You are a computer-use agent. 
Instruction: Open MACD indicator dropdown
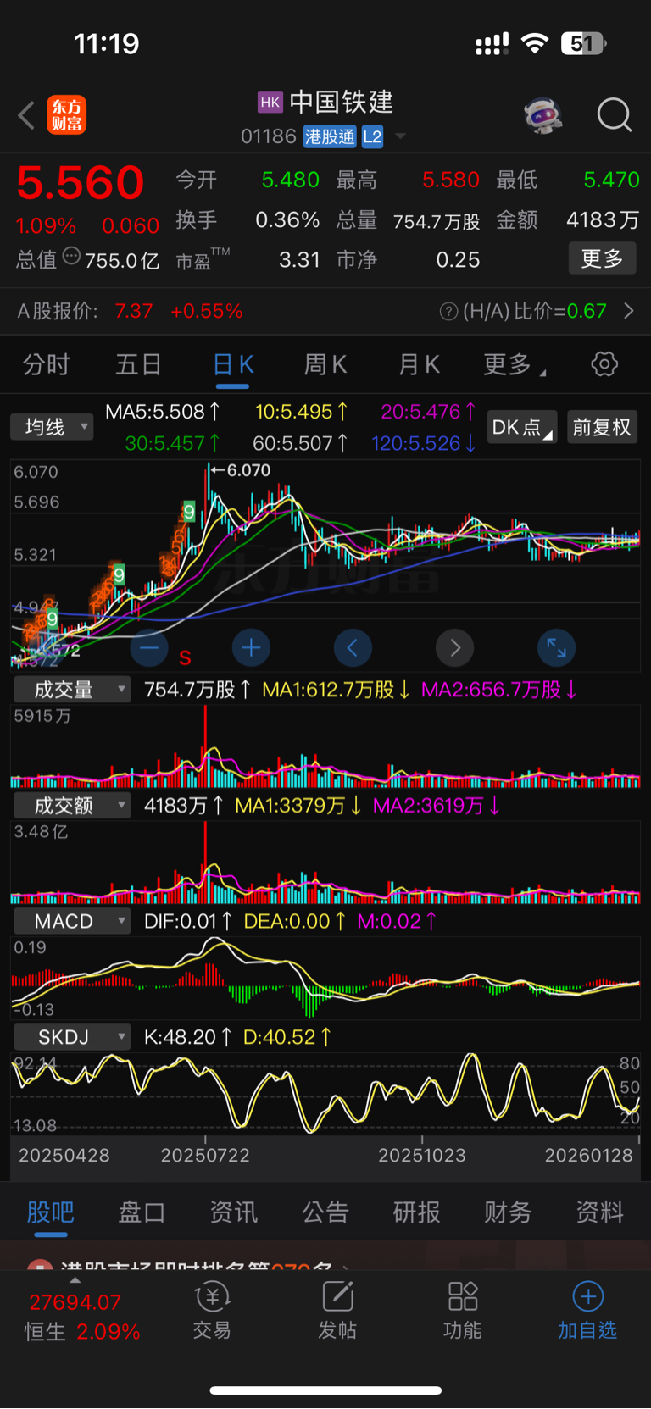(x=72, y=921)
